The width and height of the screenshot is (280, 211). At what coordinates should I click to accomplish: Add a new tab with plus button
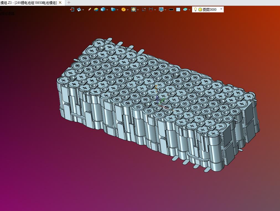coord(69,2)
